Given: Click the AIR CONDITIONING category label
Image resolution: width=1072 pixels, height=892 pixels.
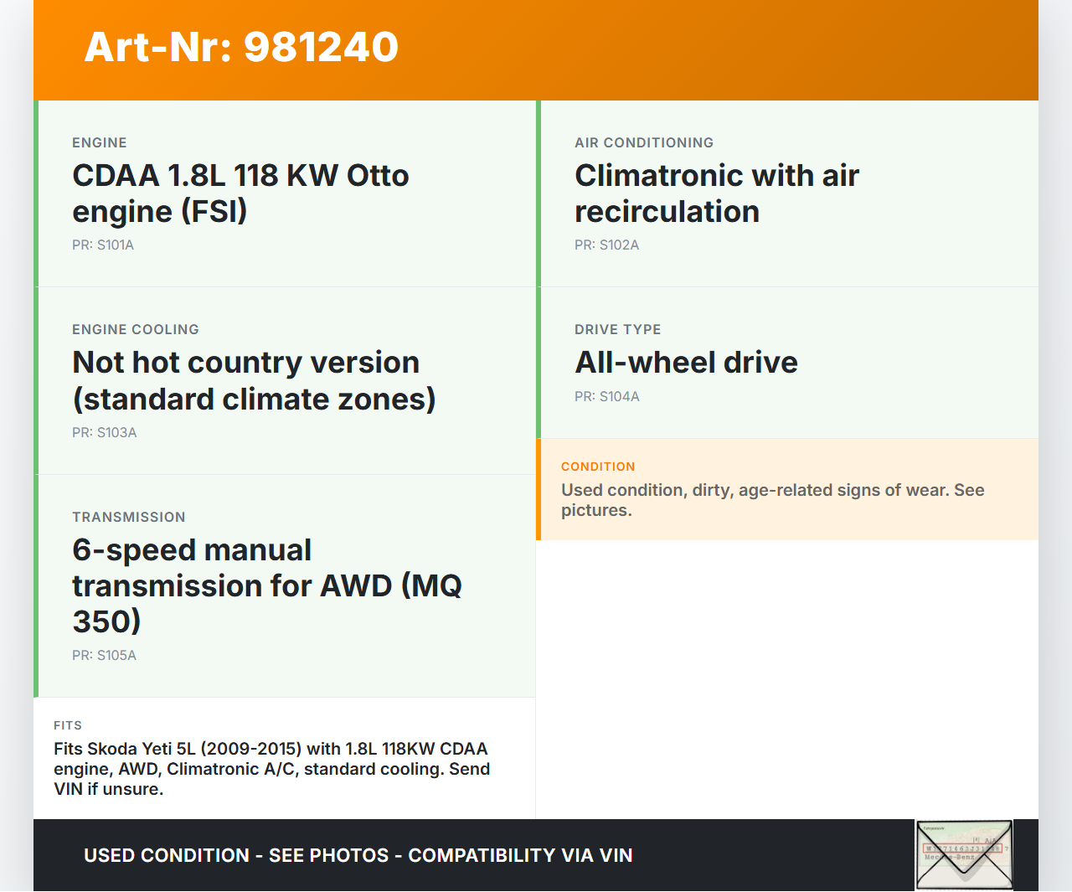Looking at the screenshot, I should coord(644,143).
